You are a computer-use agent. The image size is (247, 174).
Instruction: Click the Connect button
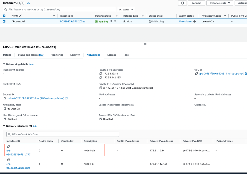pos(196,3)
